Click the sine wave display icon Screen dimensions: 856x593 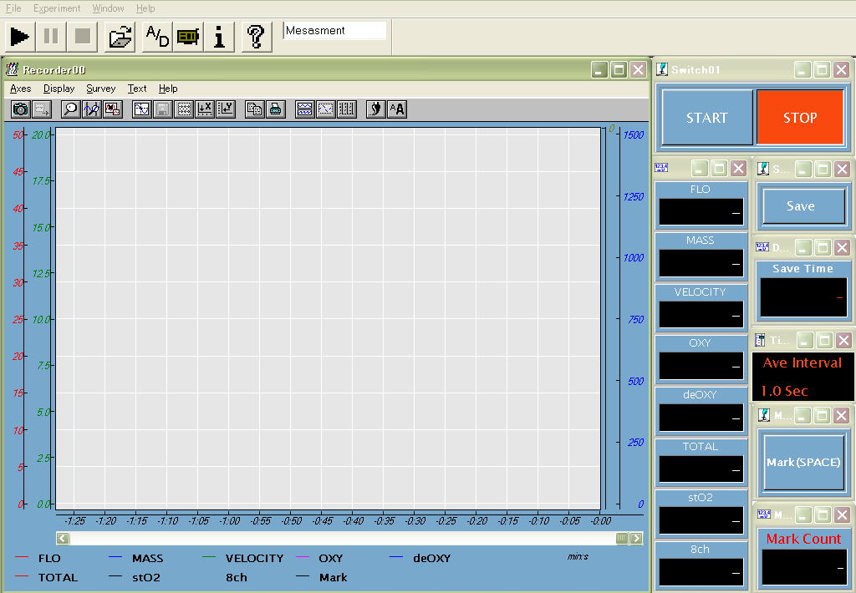pyautogui.click(x=142, y=109)
